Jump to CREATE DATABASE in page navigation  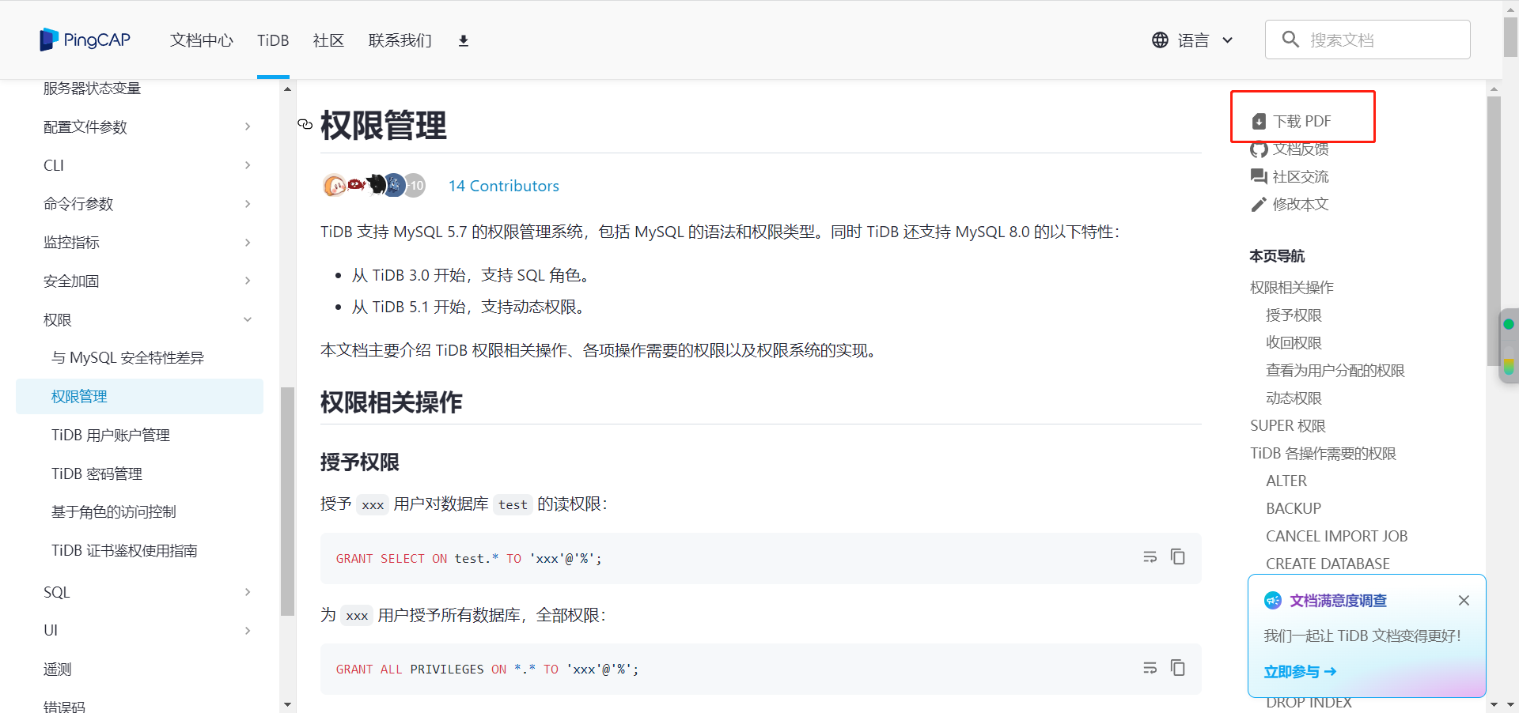(1328, 564)
